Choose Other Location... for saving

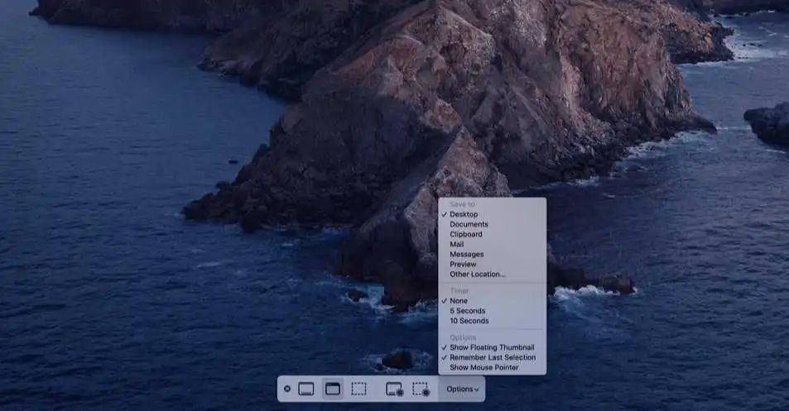pyautogui.click(x=477, y=274)
